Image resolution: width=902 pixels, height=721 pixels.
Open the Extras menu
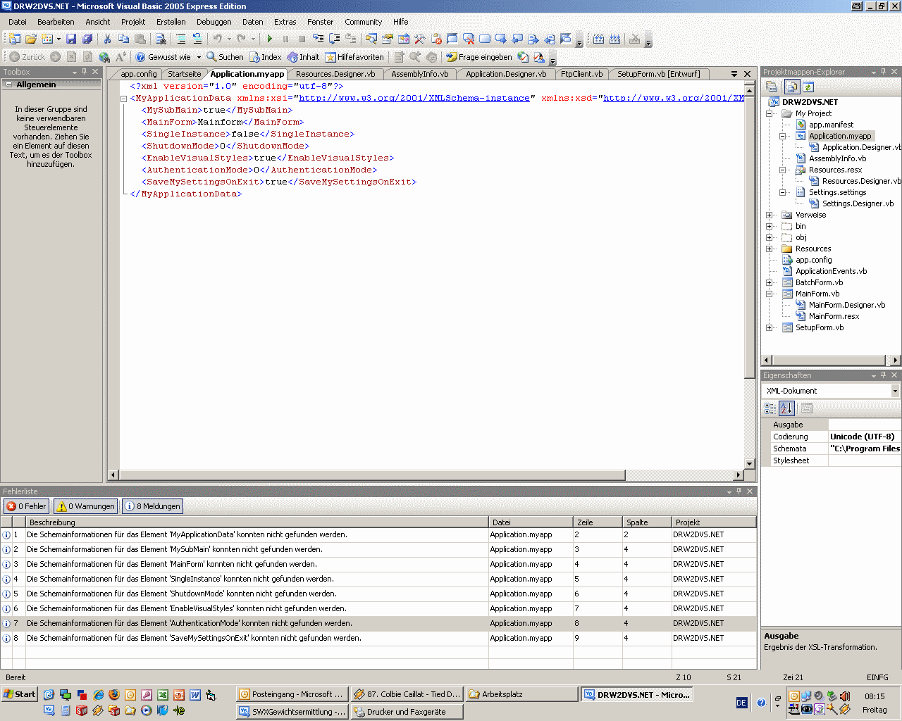coord(285,22)
